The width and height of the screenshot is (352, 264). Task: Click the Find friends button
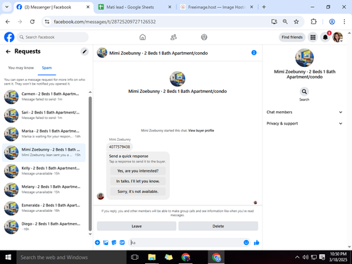[x=292, y=37]
